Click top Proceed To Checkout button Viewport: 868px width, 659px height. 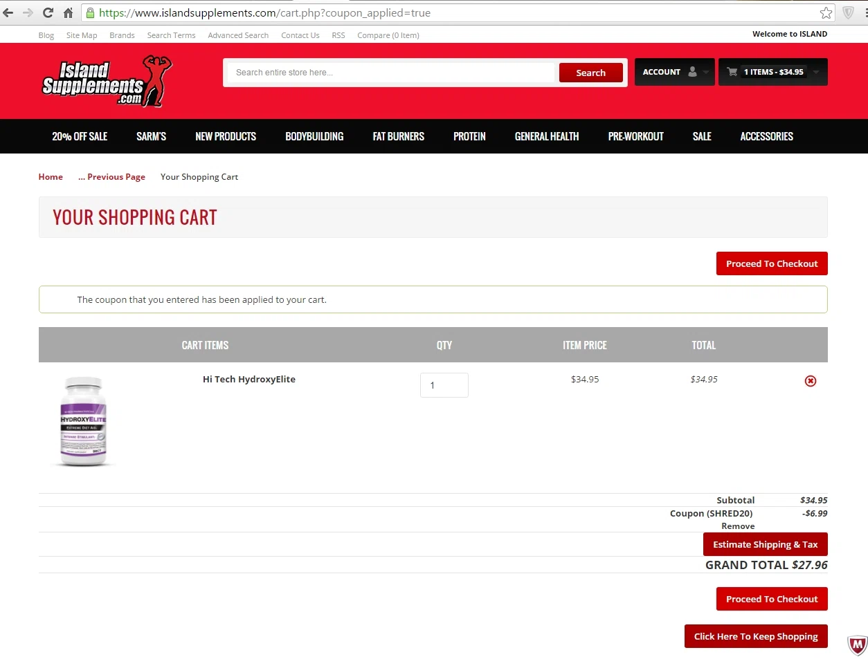pos(772,263)
